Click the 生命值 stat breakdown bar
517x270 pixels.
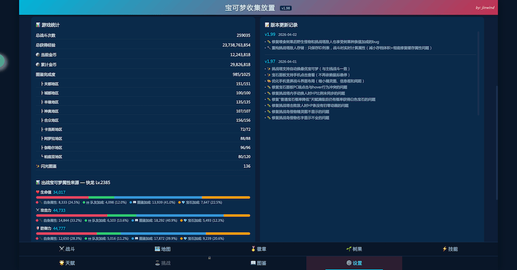[x=143, y=197]
